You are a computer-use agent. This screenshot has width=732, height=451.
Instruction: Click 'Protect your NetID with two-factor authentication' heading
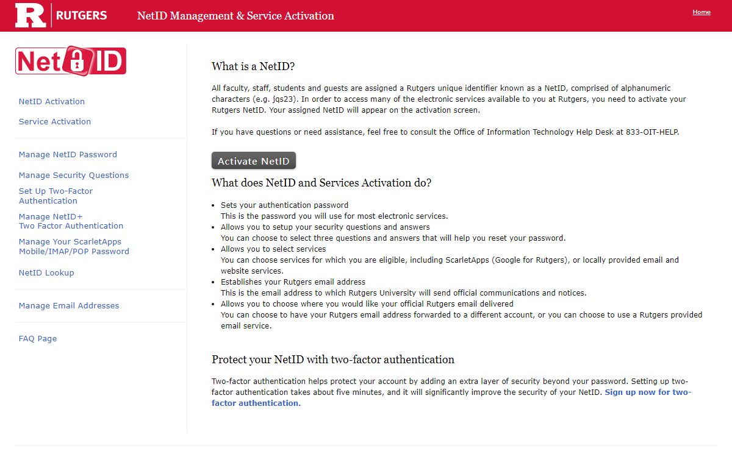[333, 360]
